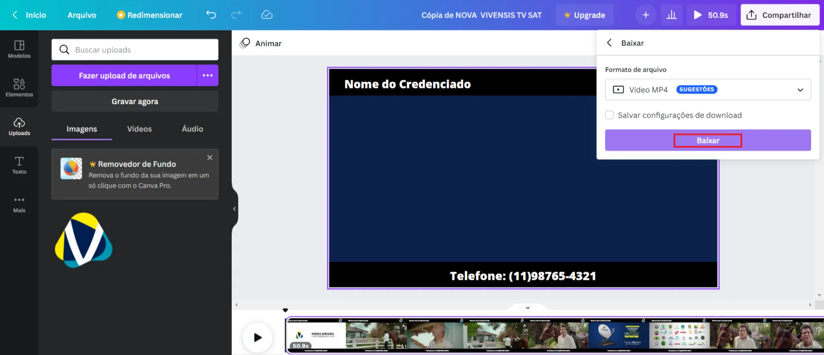The width and height of the screenshot is (824, 355).
Task: Collapse the side panel with arrow handle
Action: [235, 209]
